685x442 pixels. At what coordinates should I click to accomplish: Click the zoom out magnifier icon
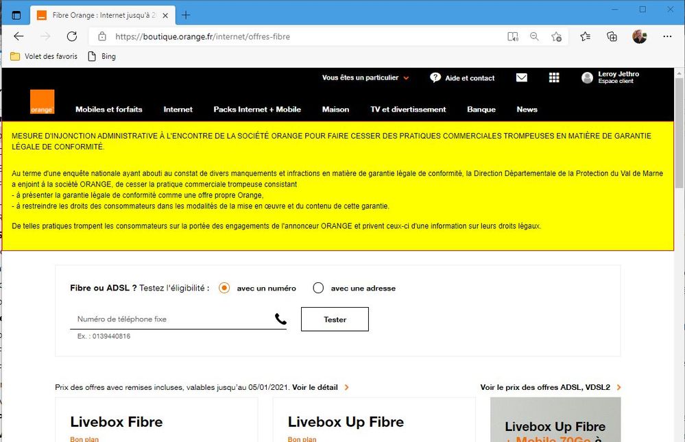tap(534, 37)
